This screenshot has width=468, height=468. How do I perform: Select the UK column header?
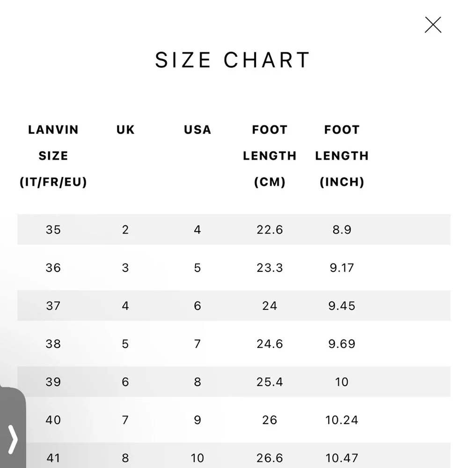(x=125, y=130)
